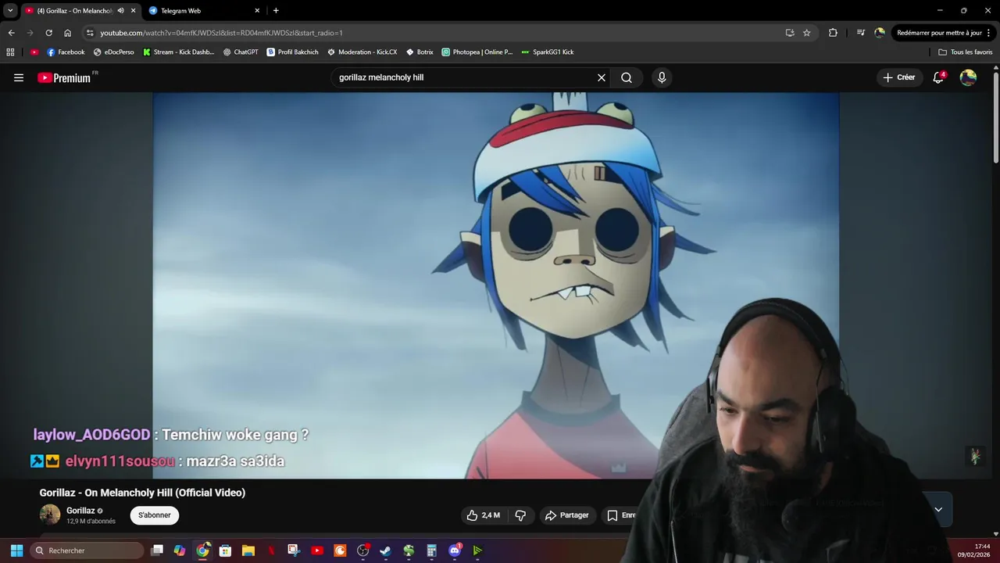
Task: Open the Photopea bookmark
Action: click(x=477, y=52)
